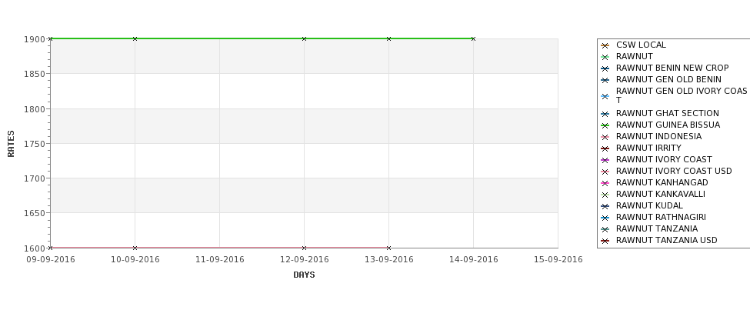
Task: Click the 11-09-2016 axis date label
Action: pos(219,260)
